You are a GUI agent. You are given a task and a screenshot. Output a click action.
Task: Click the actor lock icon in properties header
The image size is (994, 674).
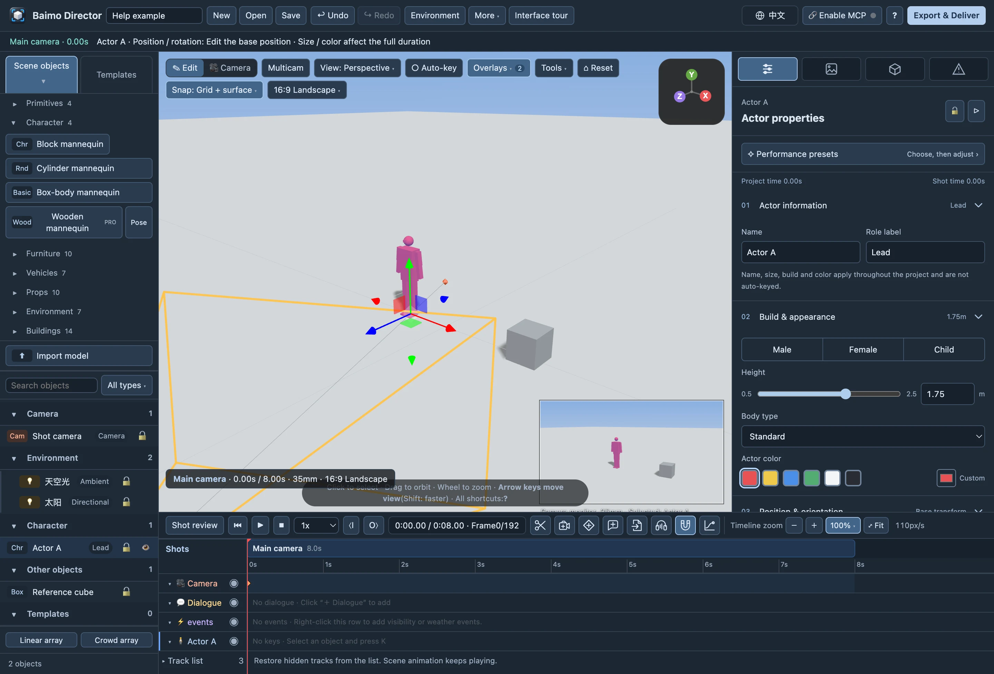(954, 111)
